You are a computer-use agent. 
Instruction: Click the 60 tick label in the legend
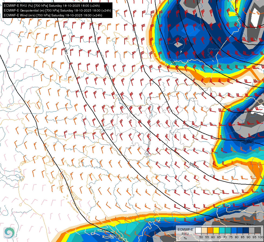pyautogui.click(x=213, y=237)
